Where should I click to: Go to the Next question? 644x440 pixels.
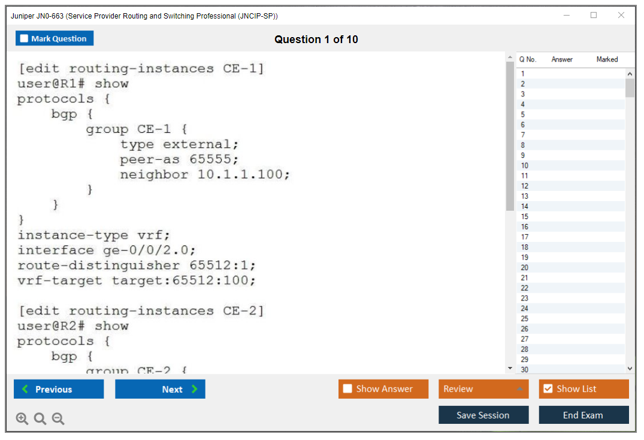pyautogui.click(x=160, y=389)
